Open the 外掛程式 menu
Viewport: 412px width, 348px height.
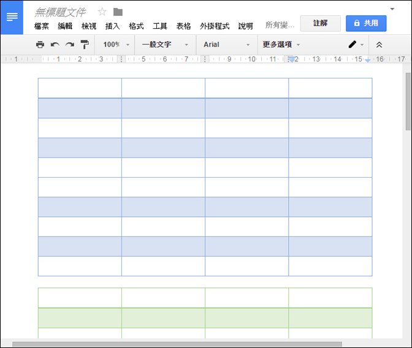click(x=215, y=26)
